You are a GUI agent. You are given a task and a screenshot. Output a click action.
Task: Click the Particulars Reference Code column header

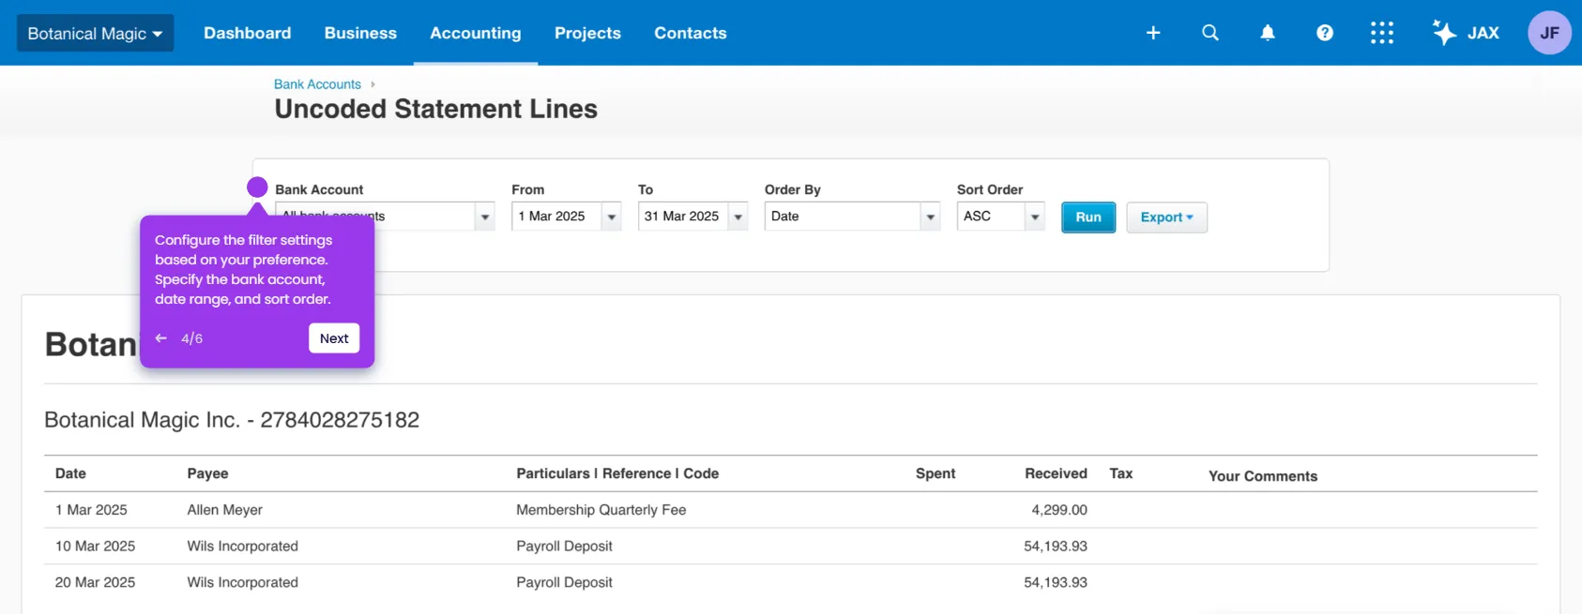click(617, 473)
